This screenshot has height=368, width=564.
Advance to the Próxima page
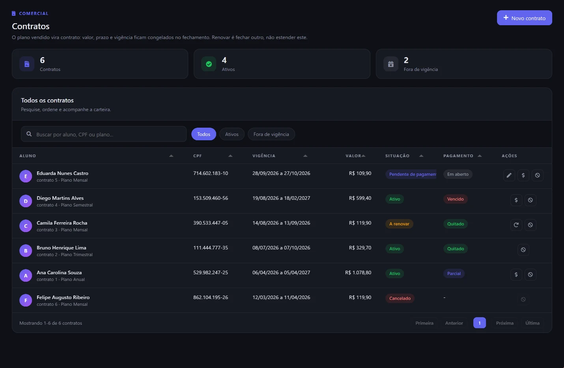pyautogui.click(x=505, y=323)
